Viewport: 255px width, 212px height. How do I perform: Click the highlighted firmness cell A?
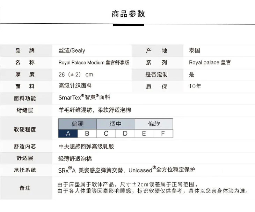click(x=68, y=133)
